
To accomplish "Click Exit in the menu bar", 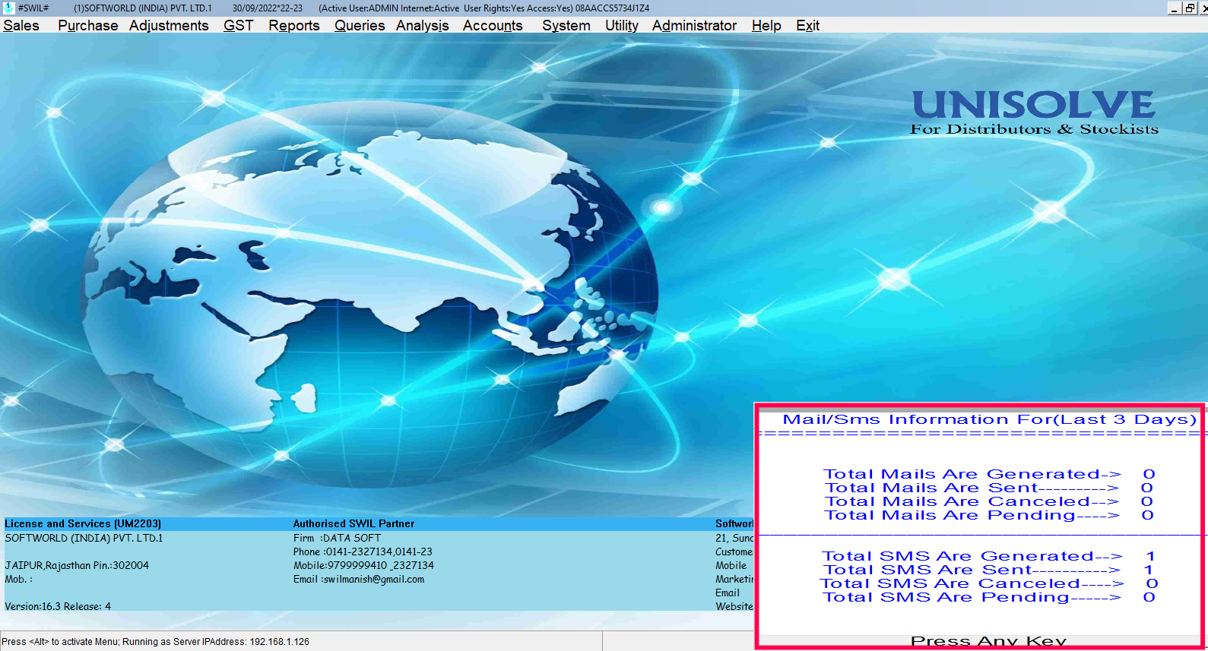I will click(807, 26).
